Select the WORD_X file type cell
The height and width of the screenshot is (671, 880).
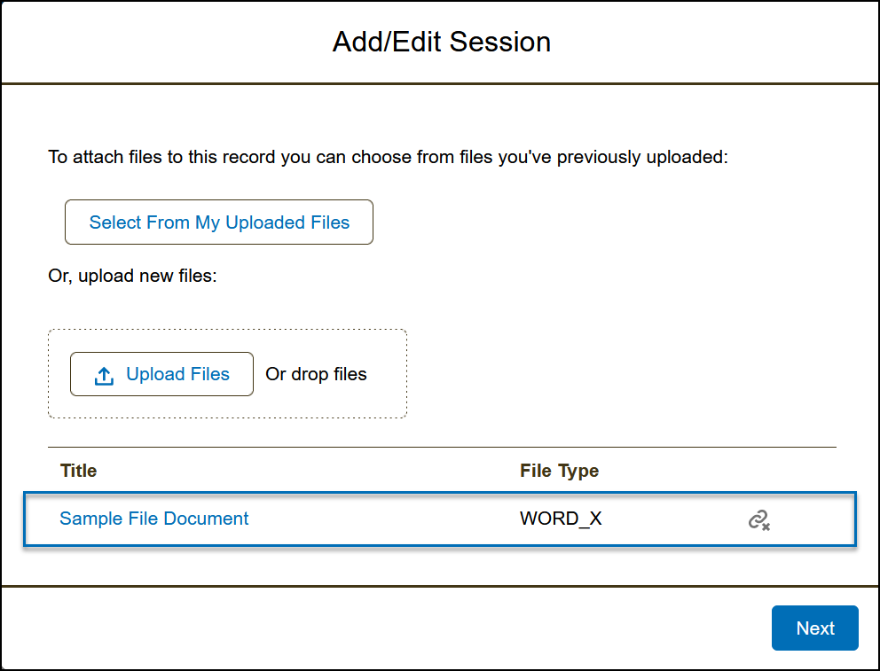pos(561,519)
